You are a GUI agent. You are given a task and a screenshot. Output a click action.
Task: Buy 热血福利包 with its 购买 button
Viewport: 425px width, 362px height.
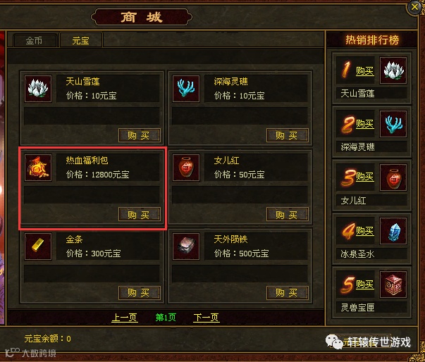[140, 214]
